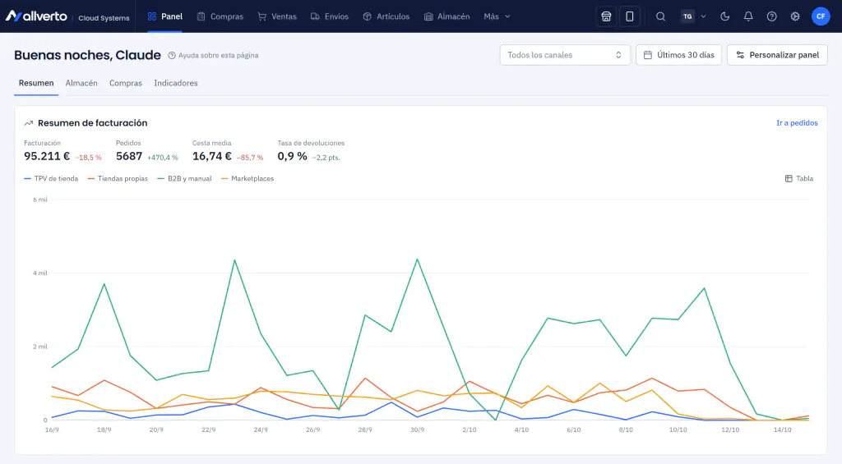Image resolution: width=842 pixels, height=464 pixels.
Task: Toggle B2B y manual legend series
Action: (184, 179)
